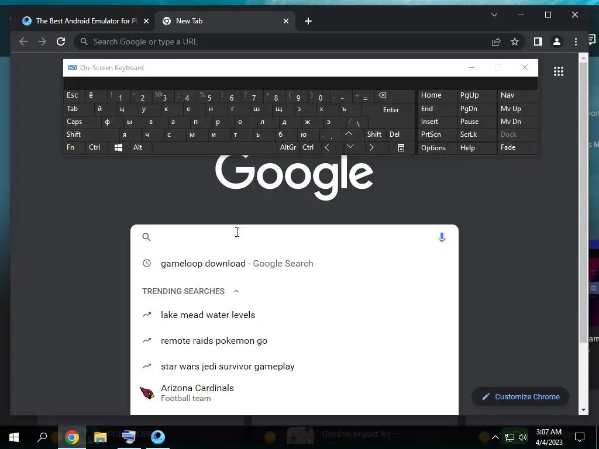Toggle AltGr key on keyboard
Image resolution: width=599 pixels, height=449 pixels.
[288, 147]
